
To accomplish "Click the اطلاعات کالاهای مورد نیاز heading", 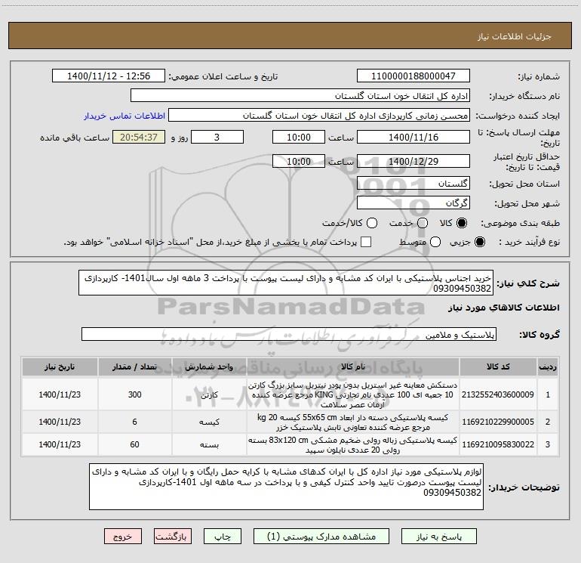I will [x=503, y=308].
